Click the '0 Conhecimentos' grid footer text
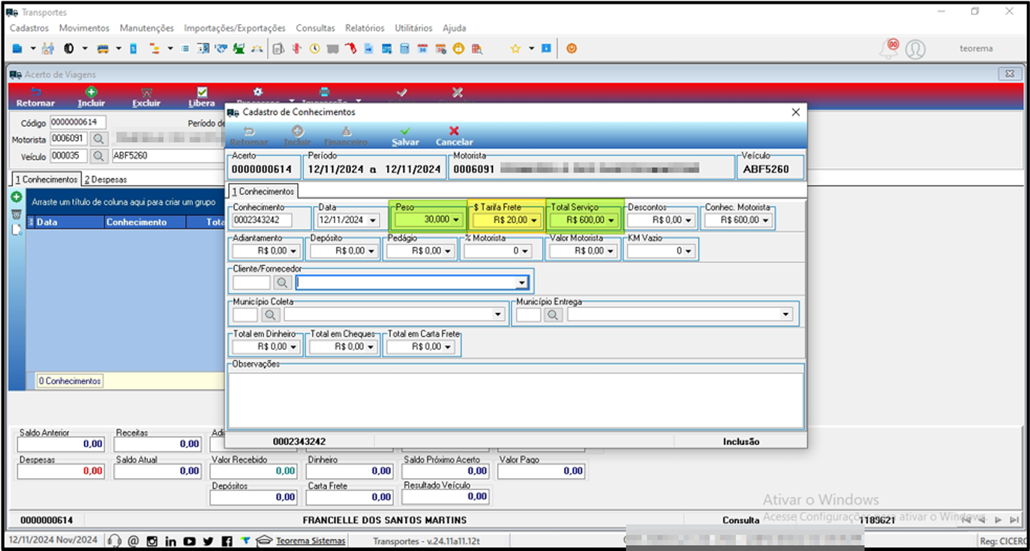Viewport: 1030px width, 551px height. tap(70, 381)
